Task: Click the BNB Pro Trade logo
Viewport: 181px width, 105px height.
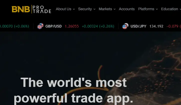Action: [x=31, y=9]
